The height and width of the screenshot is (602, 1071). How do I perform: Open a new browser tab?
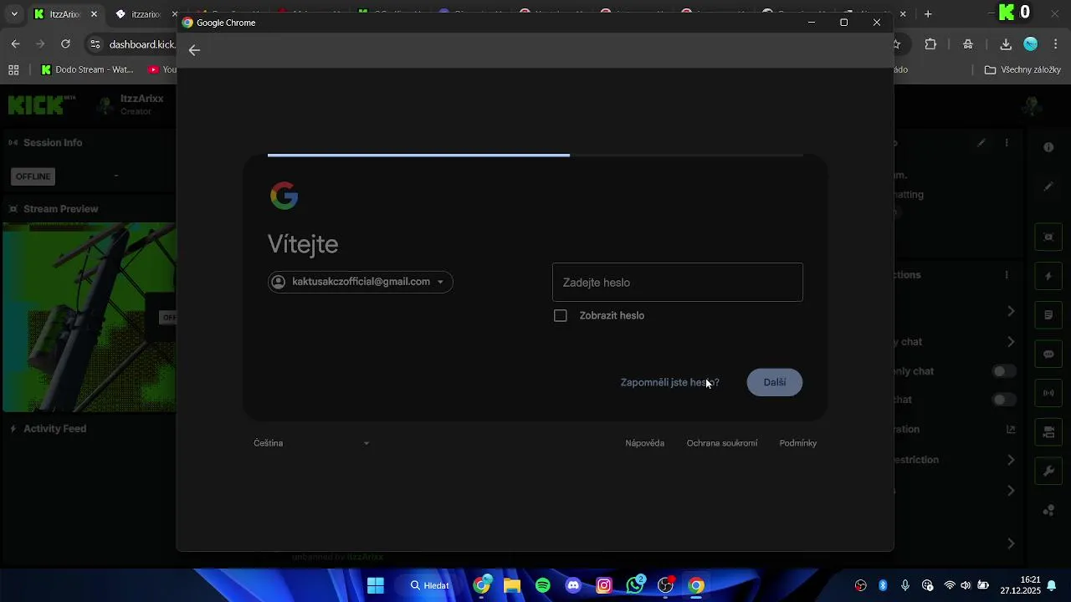pyautogui.click(x=928, y=14)
